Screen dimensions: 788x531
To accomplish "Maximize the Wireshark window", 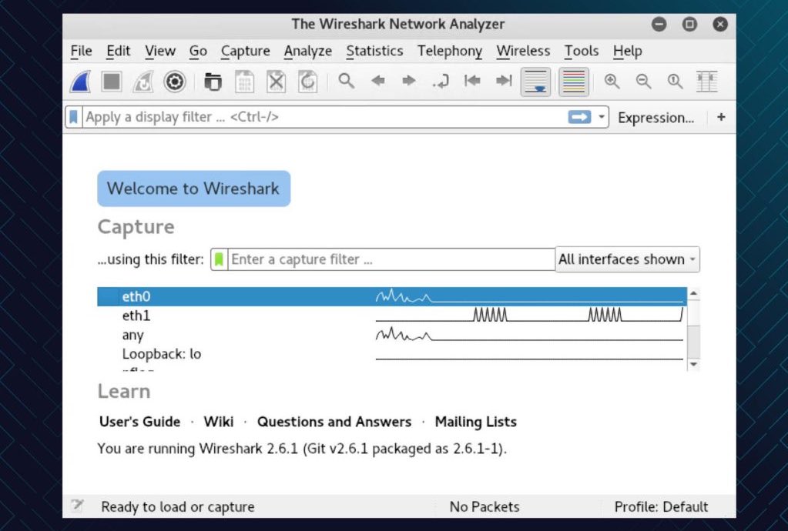I will point(689,24).
